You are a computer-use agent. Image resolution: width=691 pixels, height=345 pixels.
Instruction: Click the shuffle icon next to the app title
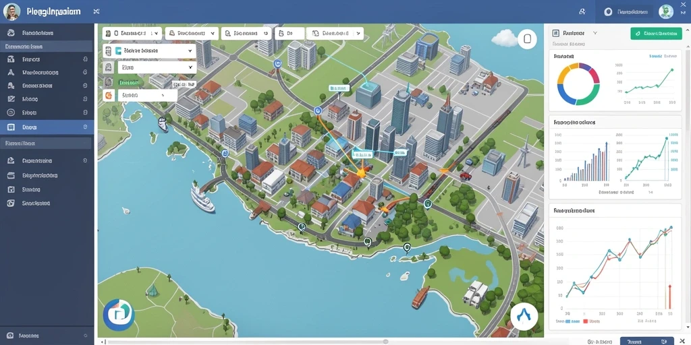pos(96,11)
